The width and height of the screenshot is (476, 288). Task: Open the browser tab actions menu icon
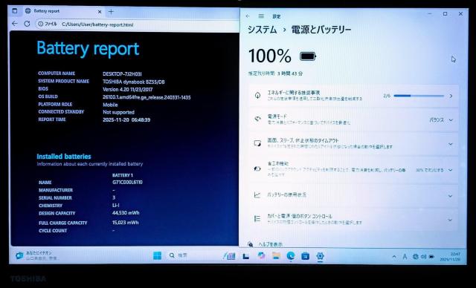pos(15,11)
